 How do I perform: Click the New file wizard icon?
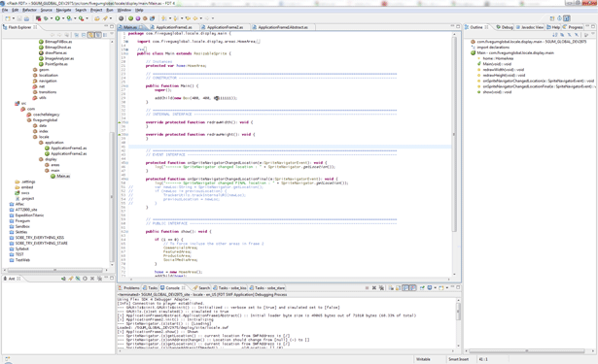point(7,18)
